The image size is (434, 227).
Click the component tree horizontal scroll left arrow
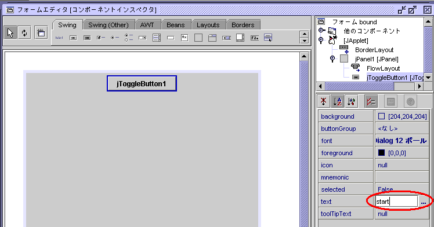pyautogui.click(x=320, y=86)
